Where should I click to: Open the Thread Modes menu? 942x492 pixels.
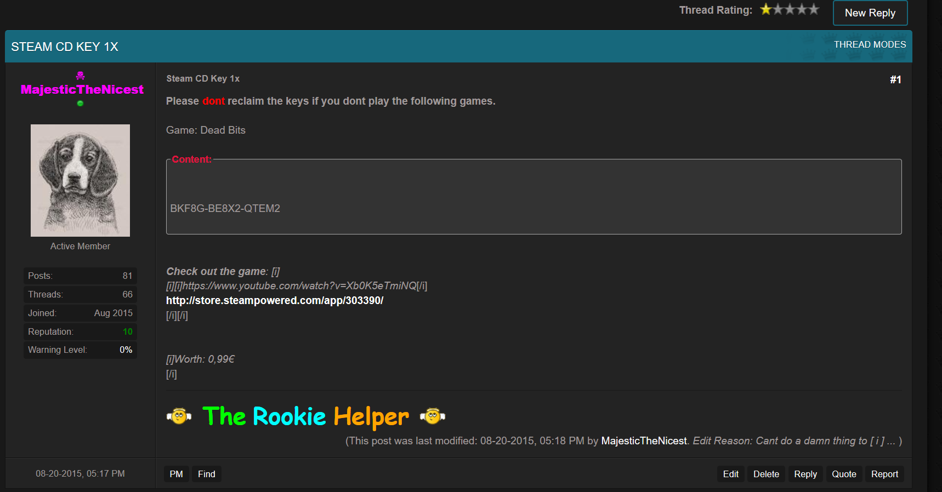point(870,44)
